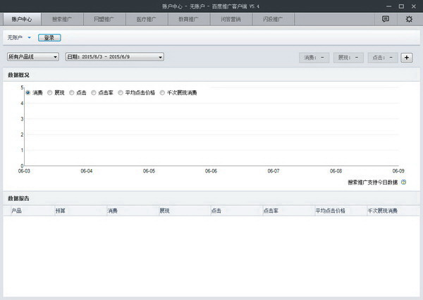This screenshot has height=300, width=423.
Task: Click the 点击: - summary button
Action: coord(382,57)
